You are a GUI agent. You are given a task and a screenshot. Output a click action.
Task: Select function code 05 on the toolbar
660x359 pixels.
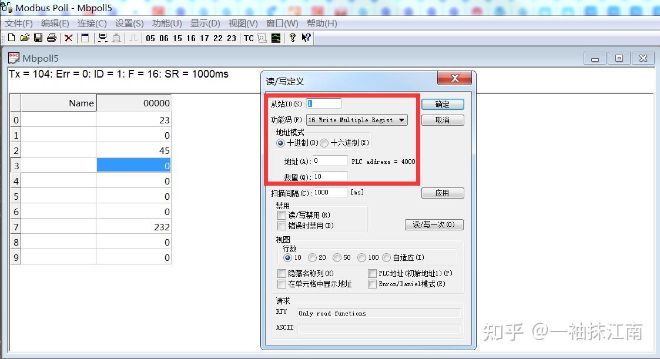150,38
